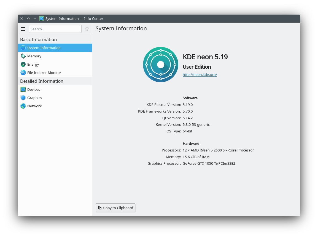Click the 15,6 GiB of RAM text
This screenshot has width=318, height=237.
click(x=196, y=157)
